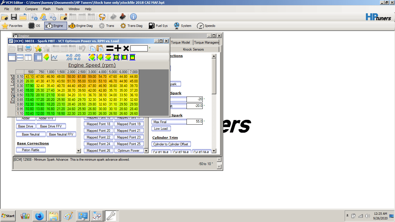Open the Speedo navigator section

206,26
